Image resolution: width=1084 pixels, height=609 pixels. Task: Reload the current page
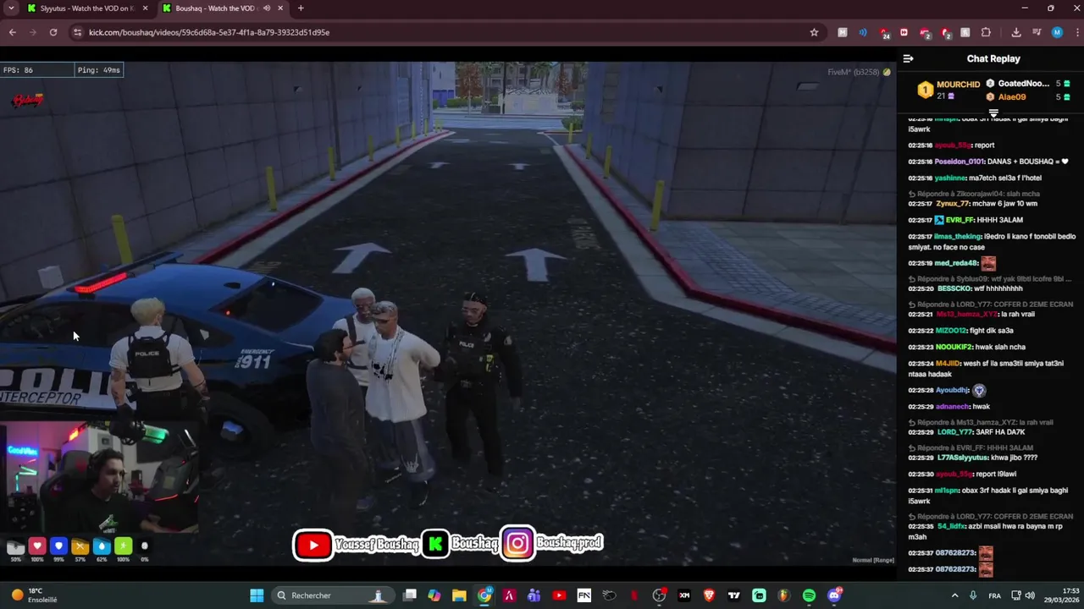53,32
